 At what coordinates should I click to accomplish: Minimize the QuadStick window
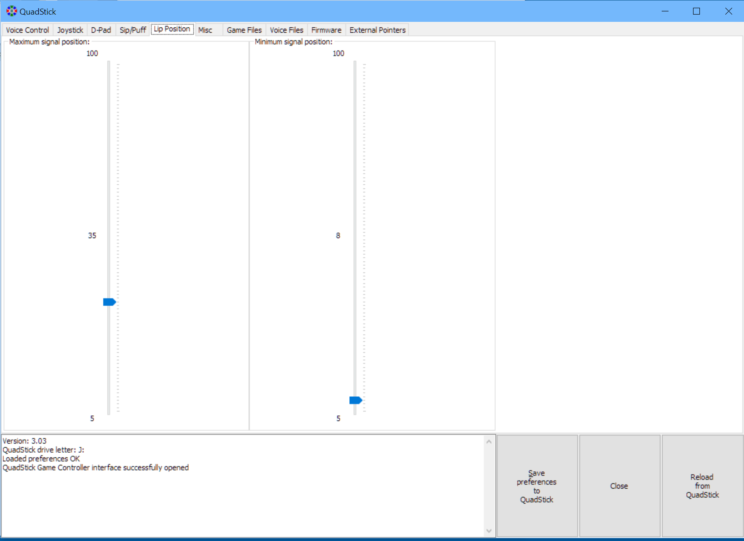(x=665, y=11)
